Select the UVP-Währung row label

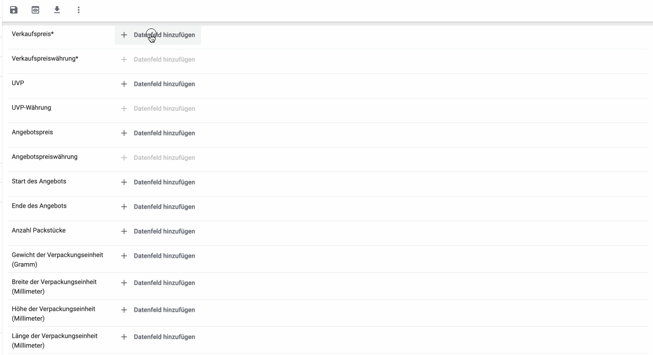click(31, 108)
